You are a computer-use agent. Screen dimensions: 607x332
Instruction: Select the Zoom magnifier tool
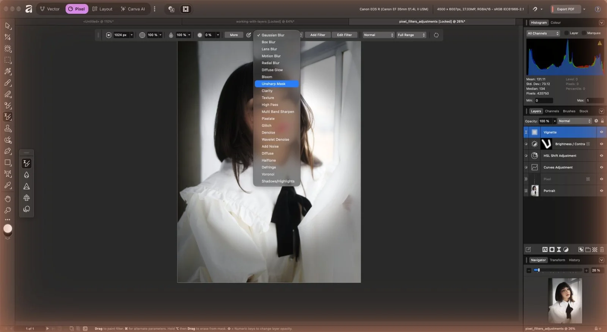(8, 210)
